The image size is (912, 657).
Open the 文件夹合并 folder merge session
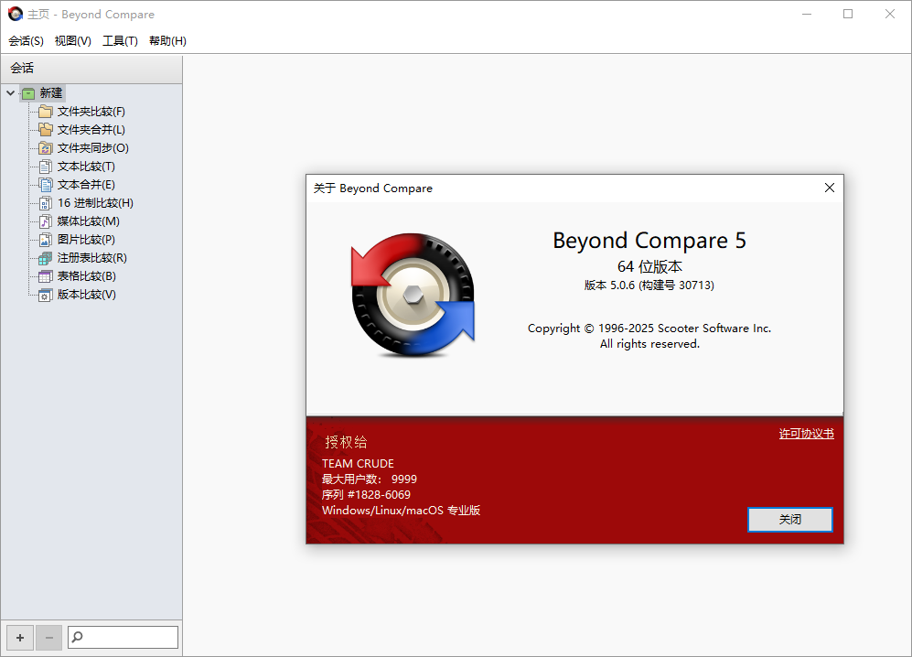(x=79, y=129)
